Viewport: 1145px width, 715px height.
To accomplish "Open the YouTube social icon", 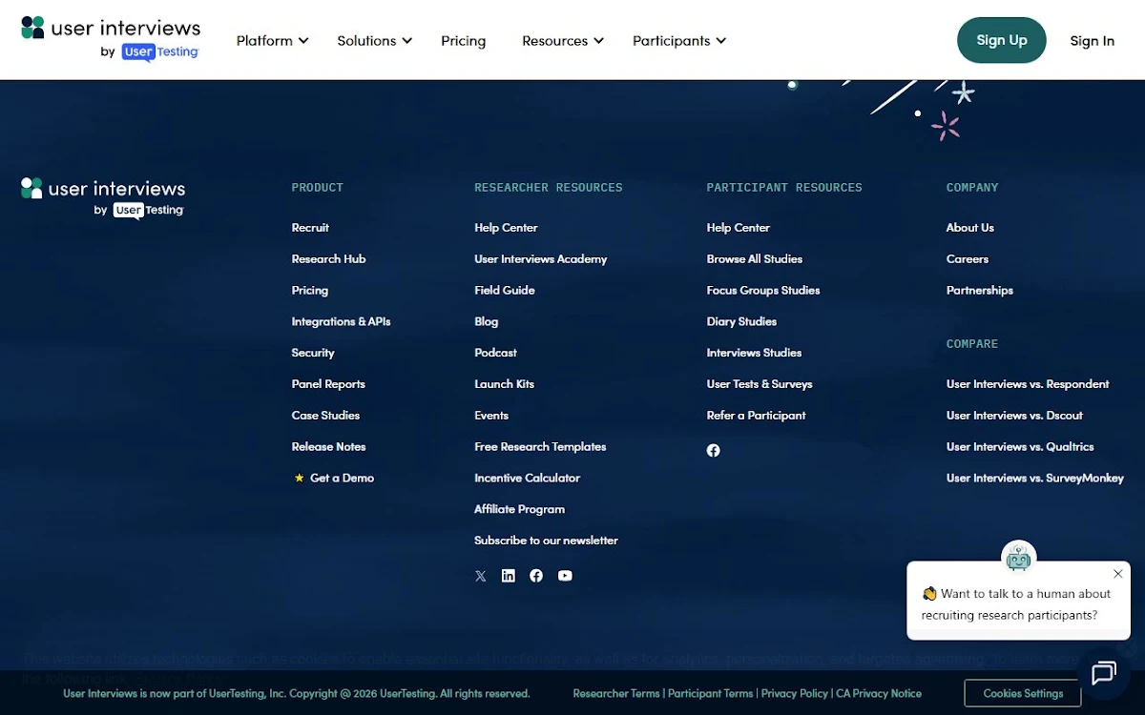I will click(x=565, y=576).
